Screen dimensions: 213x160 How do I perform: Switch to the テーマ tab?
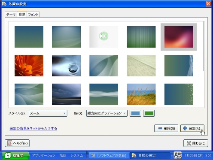tap(11, 15)
